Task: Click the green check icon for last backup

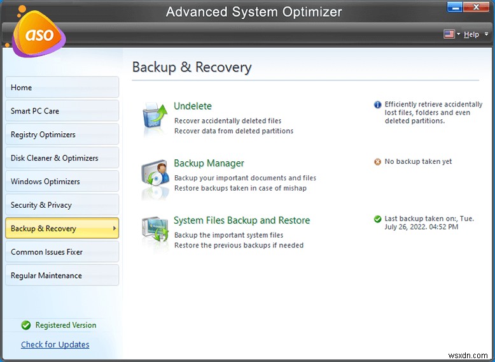Action: pos(377,219)
